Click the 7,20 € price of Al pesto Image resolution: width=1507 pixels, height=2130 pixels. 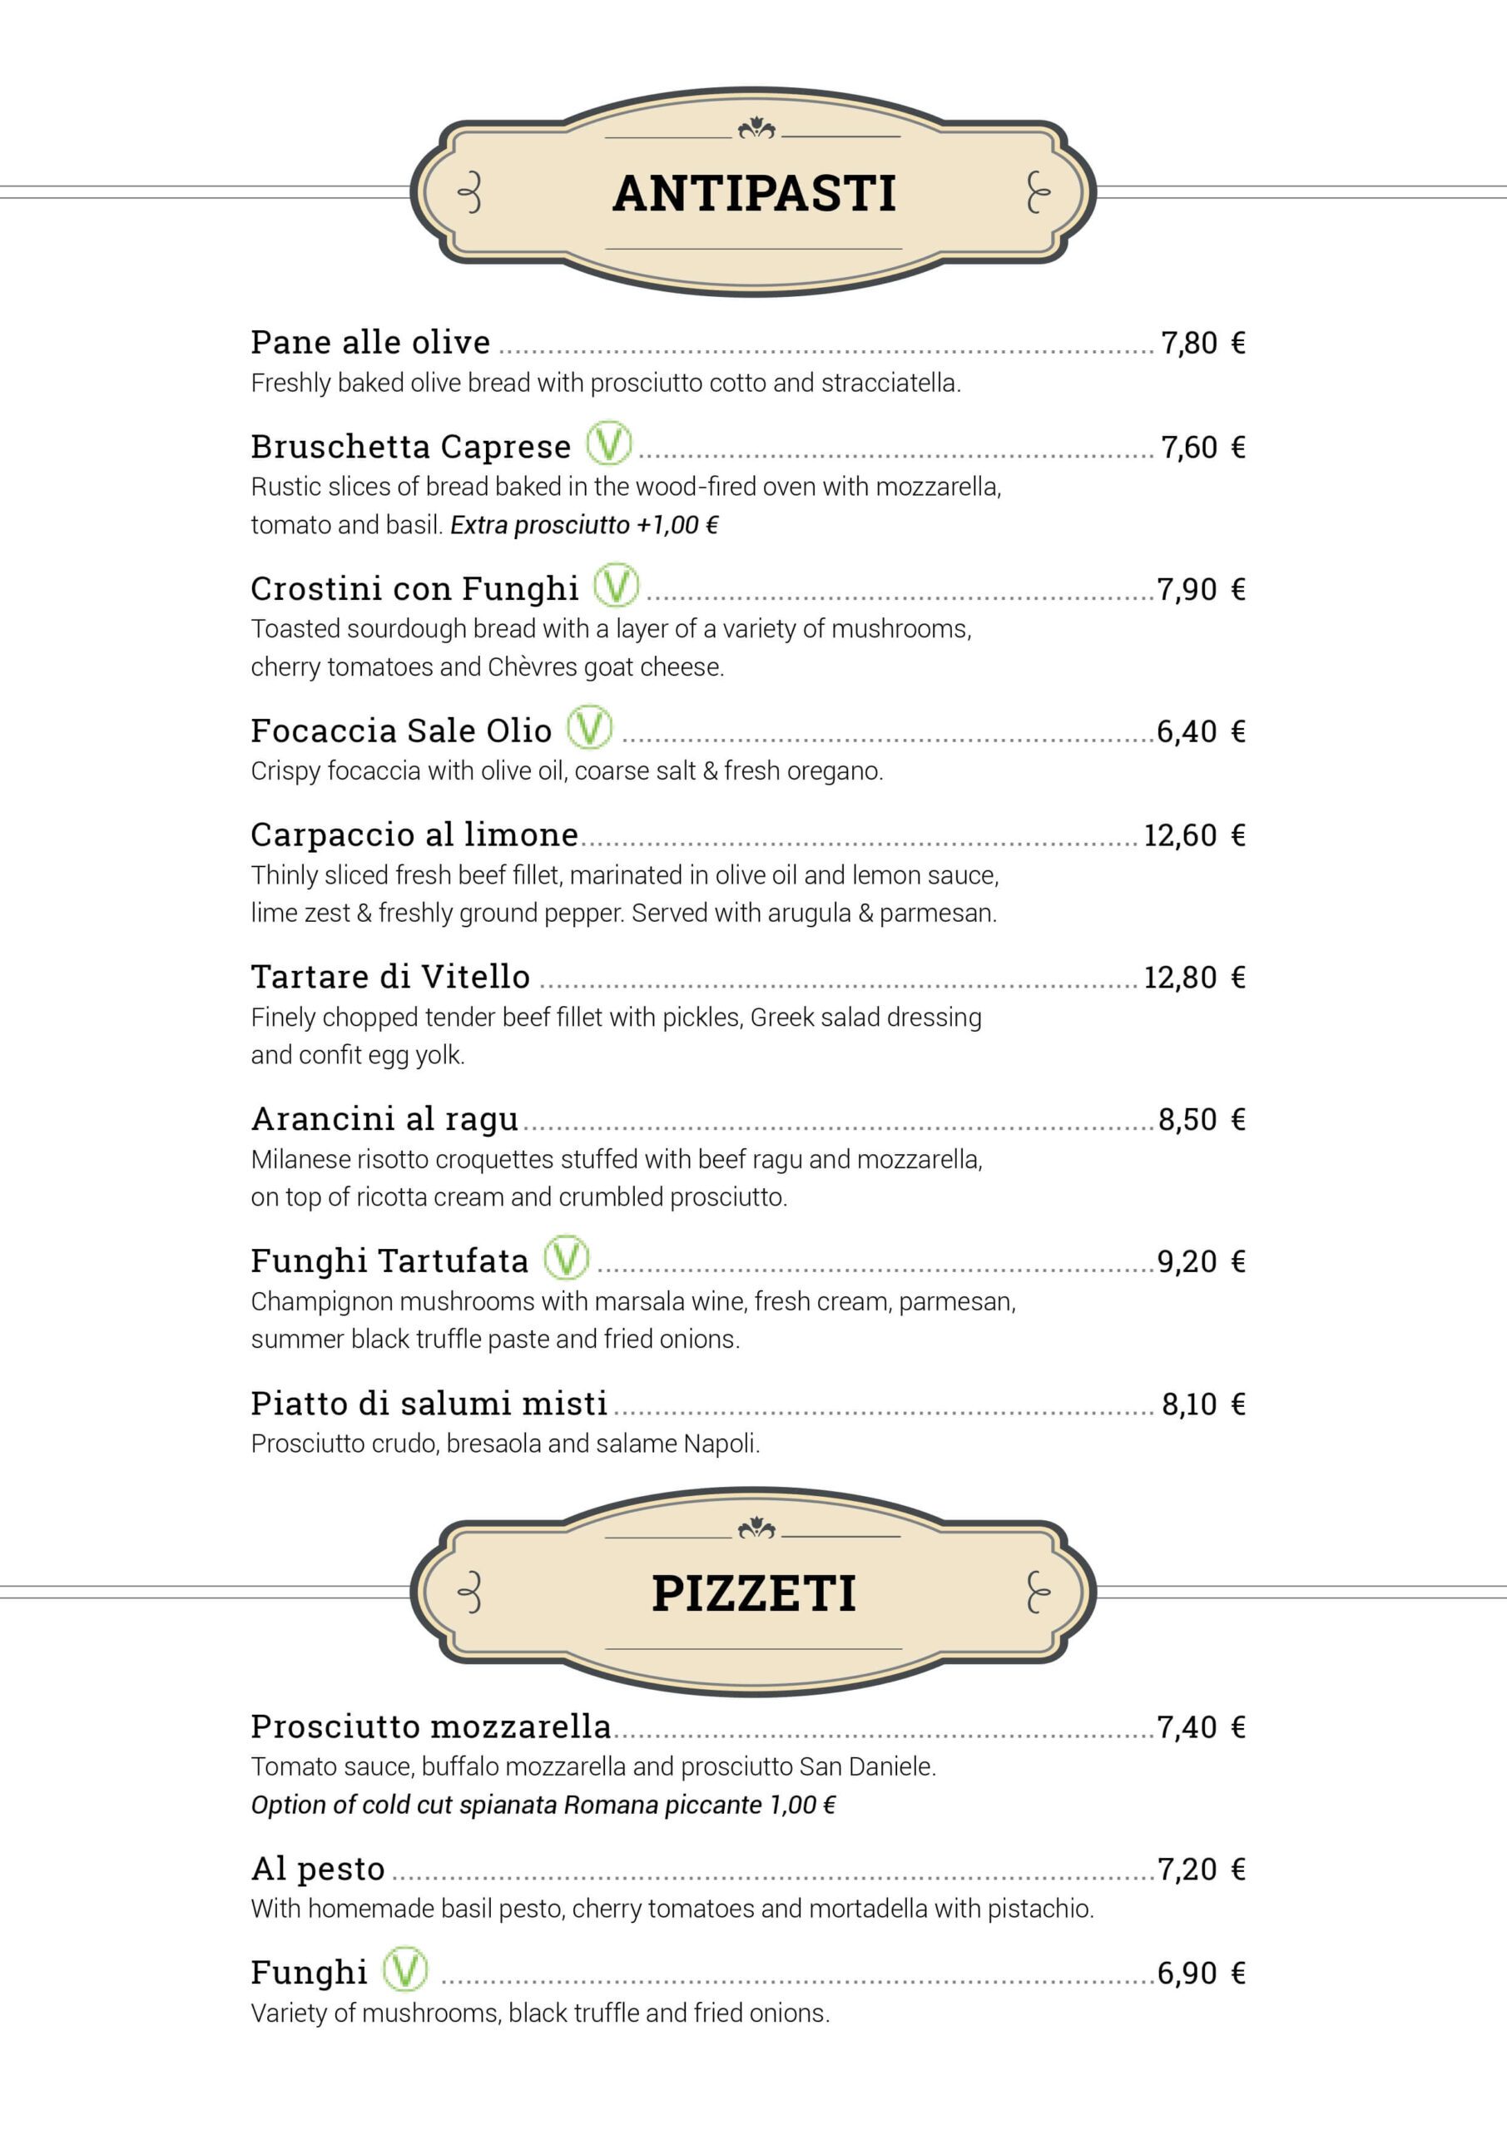(1201, 1869)
